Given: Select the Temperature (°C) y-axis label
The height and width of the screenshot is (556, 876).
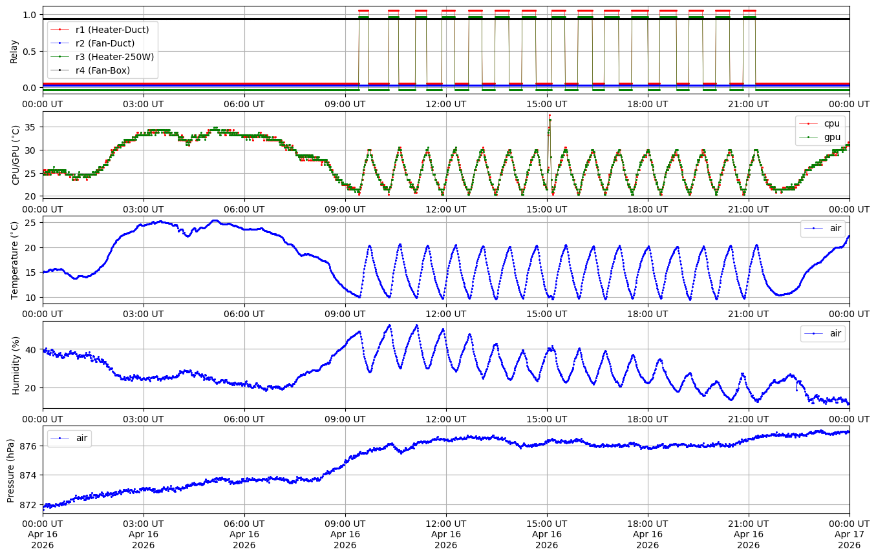Looking at the screenshot, I should (x=15, y=260).
